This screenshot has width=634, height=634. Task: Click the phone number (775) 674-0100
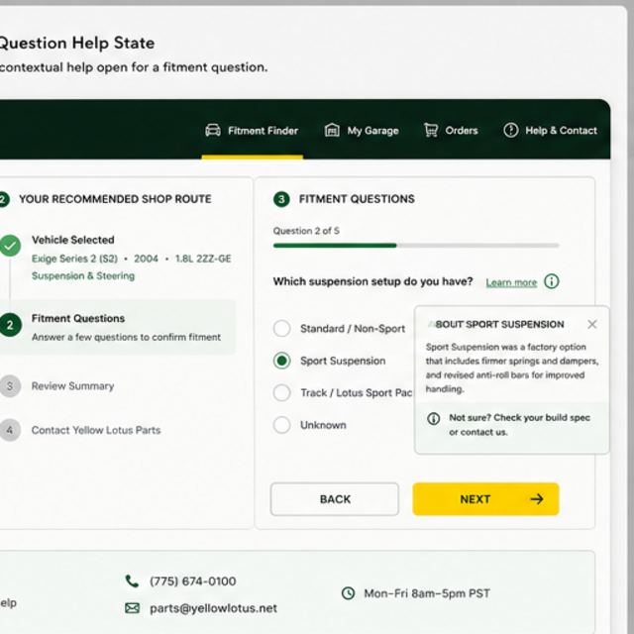pyautogui.click(x=193, y=581)
